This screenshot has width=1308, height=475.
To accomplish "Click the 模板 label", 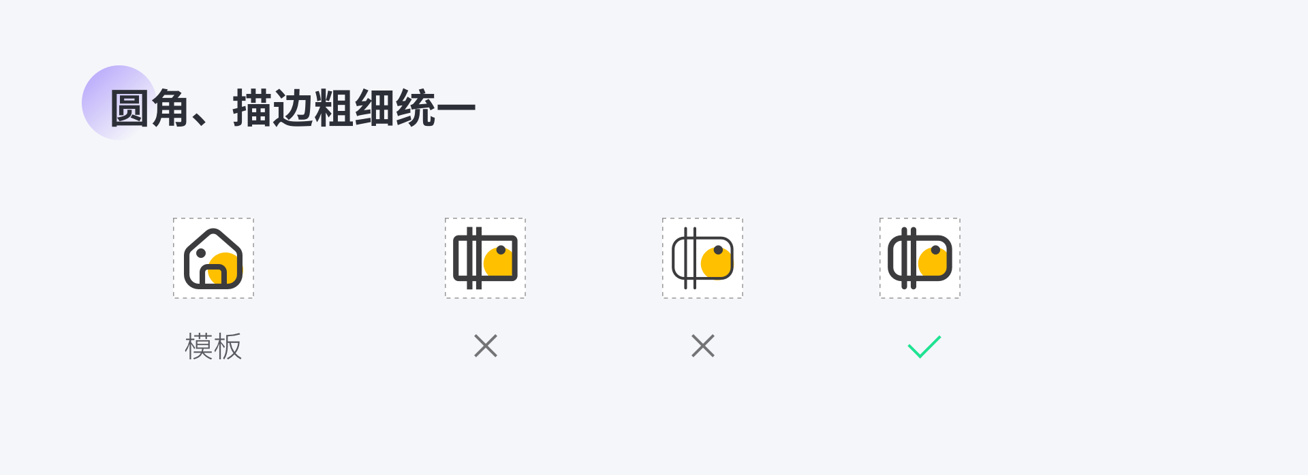I will pos(213,346).
